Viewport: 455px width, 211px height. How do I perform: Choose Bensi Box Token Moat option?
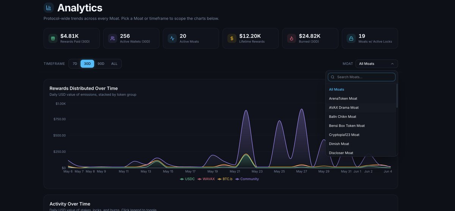pyautogui.click(x=361, y=126)
